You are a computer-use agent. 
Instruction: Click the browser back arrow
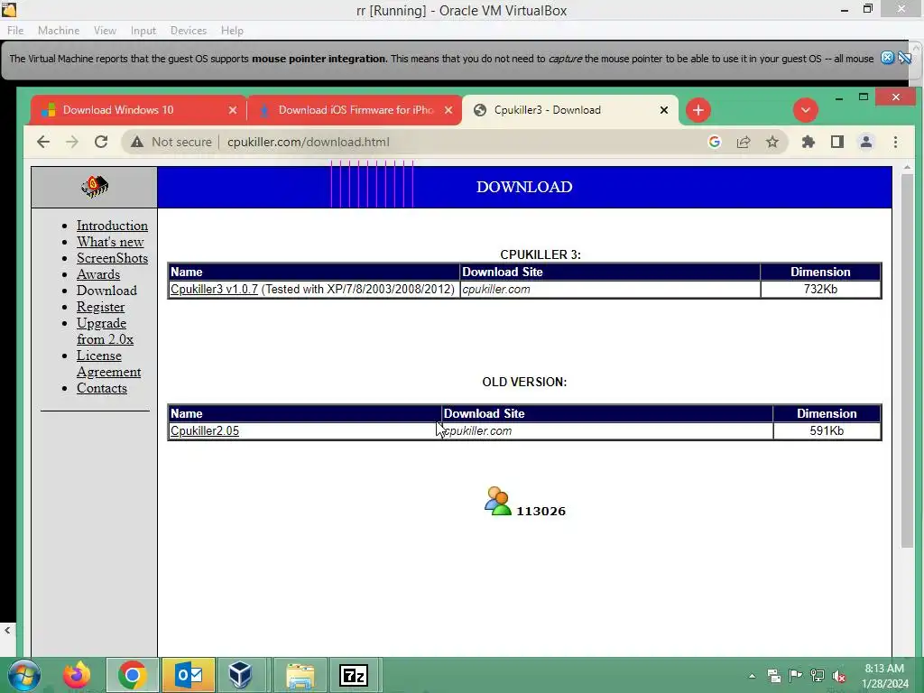(43, 142)
